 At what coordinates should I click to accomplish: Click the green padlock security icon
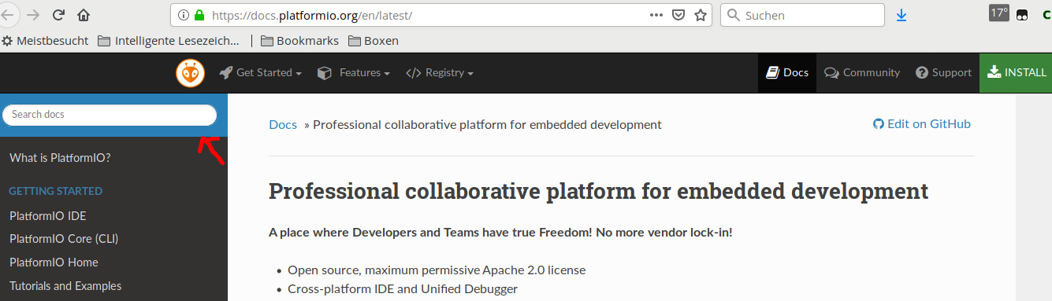(199, 15)
